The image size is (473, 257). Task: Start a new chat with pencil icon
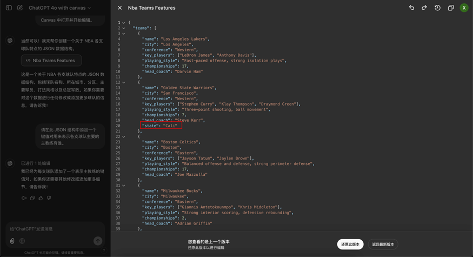point(20,8)
